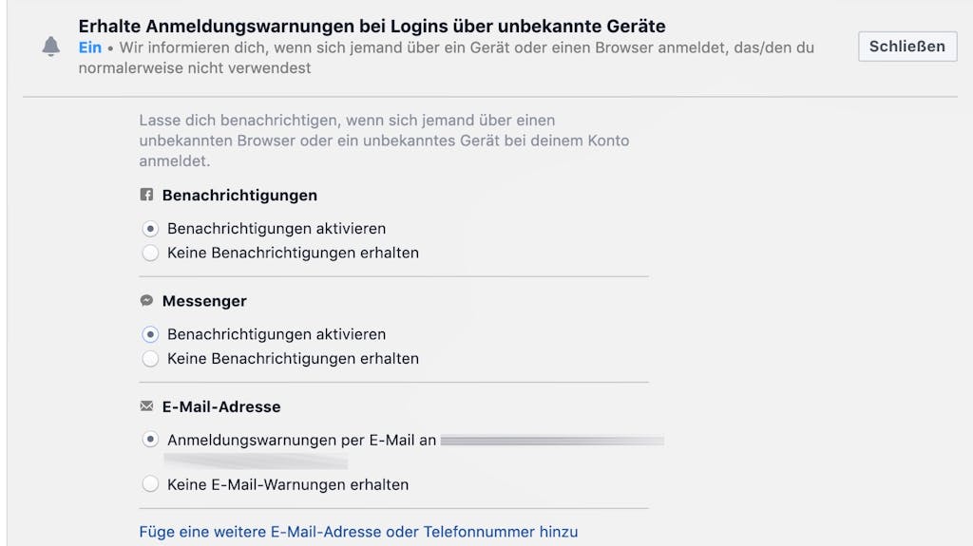The height and width of the screenshot is (546, 973).
Task: Click the 'Wir informieren dich' summary text
Action: tap(447, 58)
